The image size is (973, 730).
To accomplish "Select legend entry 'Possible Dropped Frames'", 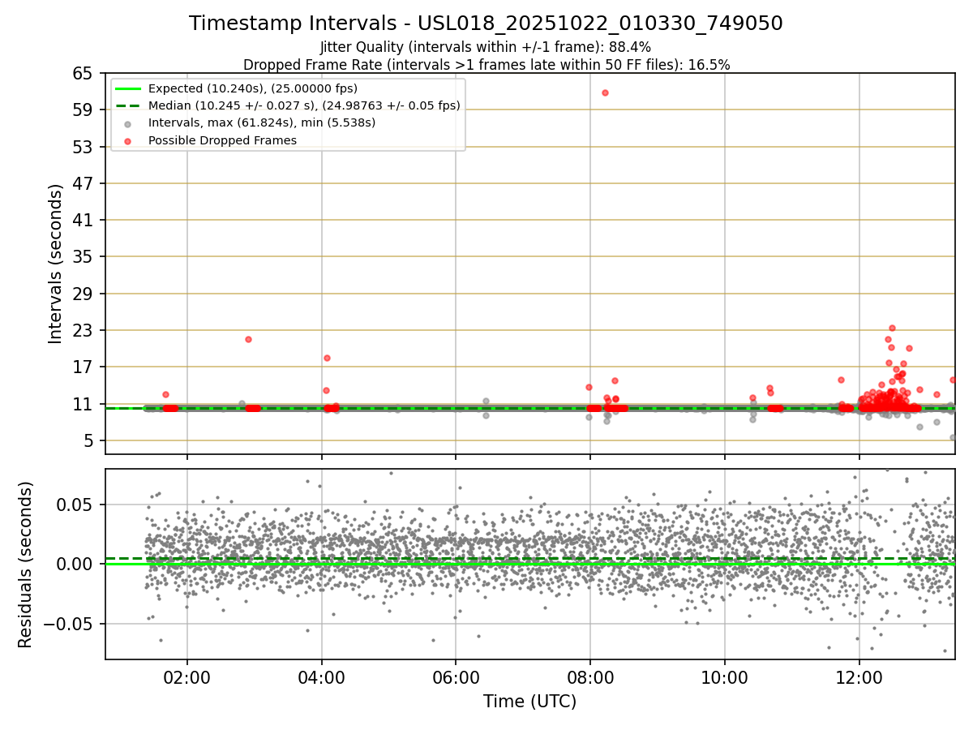I will [x=222, y=140].
